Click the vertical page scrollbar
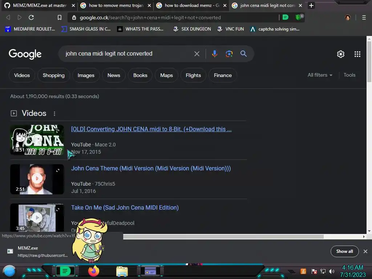Viewport: 372px width, 279px height. tap(369, 62)
